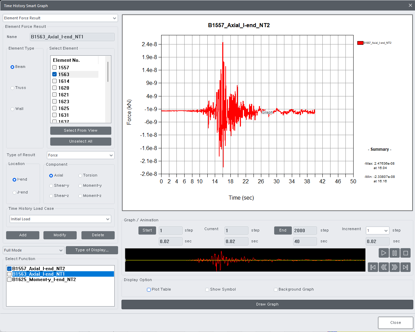Enable the Plot Table option
415x332 pixels.
click(x=149, y=290)
